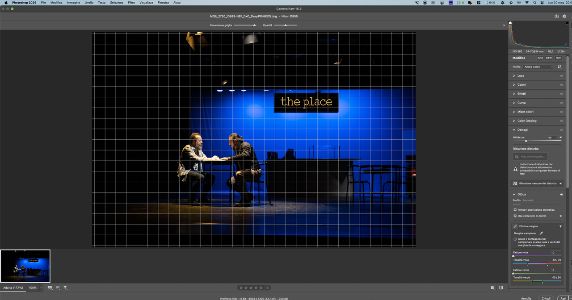Click before/after view icon at bottom right
The height and width of the screenshot is (300, 572).
click(501, 287)
